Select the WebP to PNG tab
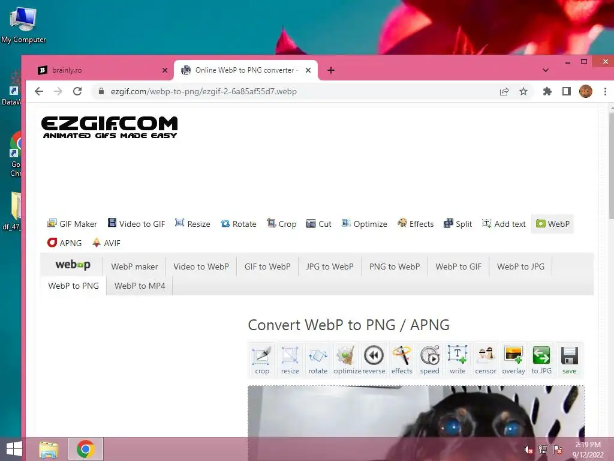 73,286
